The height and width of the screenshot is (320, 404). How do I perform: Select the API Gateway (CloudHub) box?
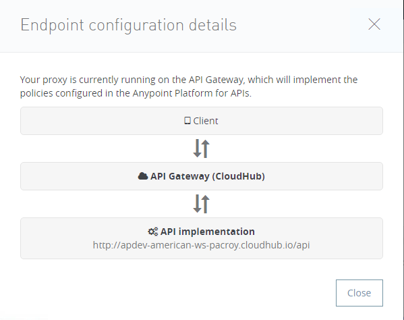point(202,176)
